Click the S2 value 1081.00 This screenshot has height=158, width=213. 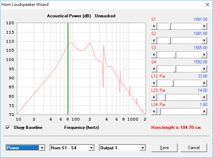point(201,34)
